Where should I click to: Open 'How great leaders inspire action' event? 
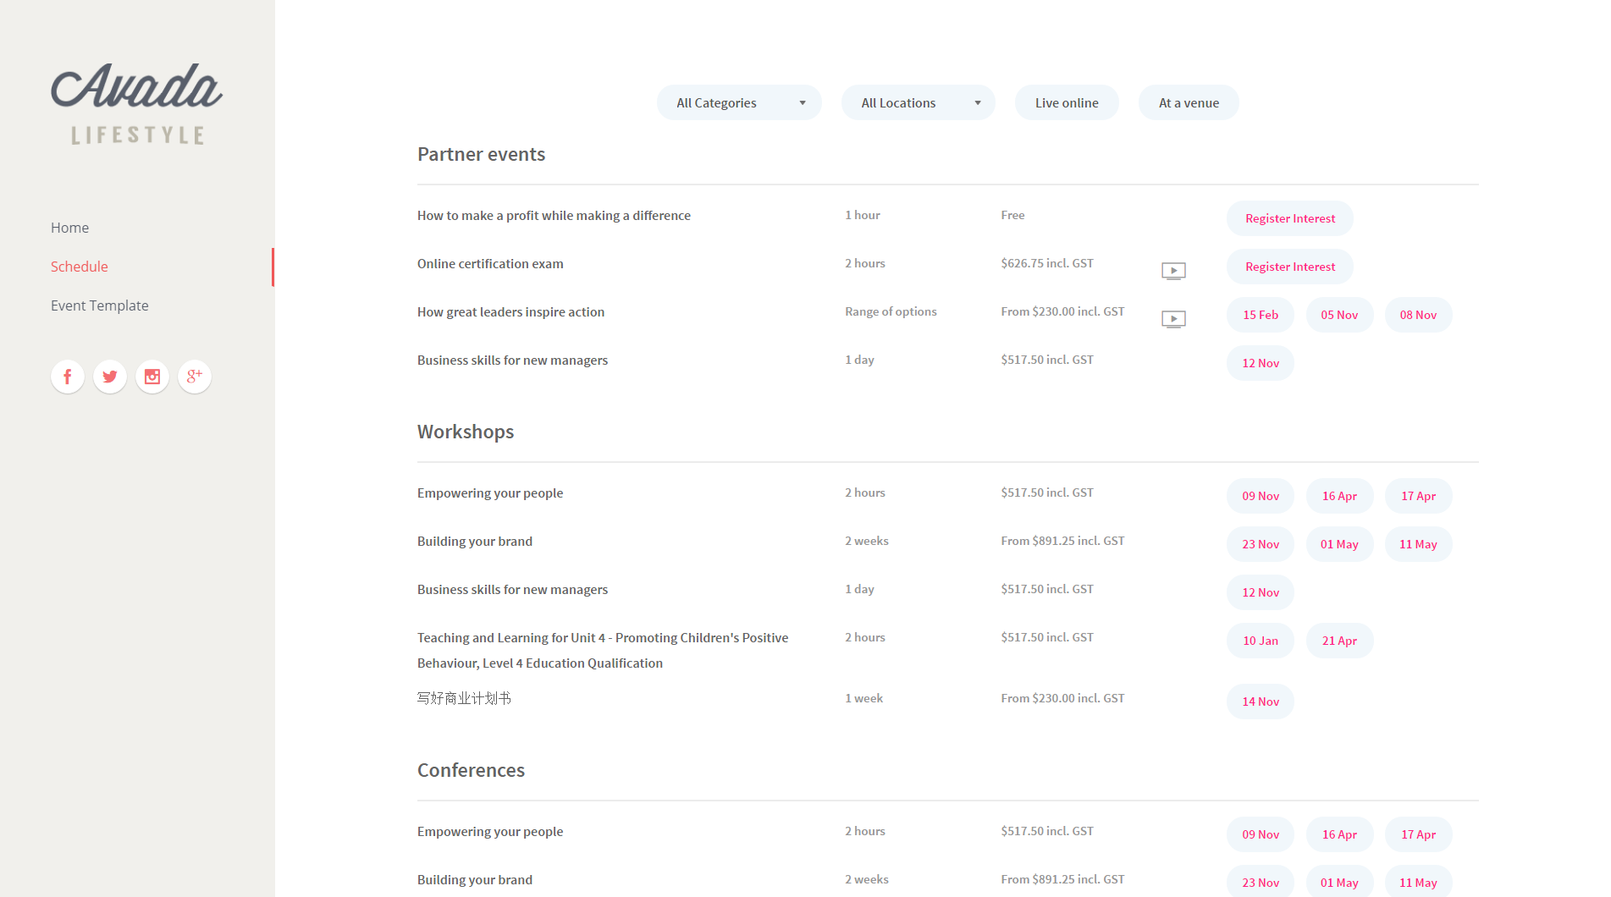tap(510, 312)
